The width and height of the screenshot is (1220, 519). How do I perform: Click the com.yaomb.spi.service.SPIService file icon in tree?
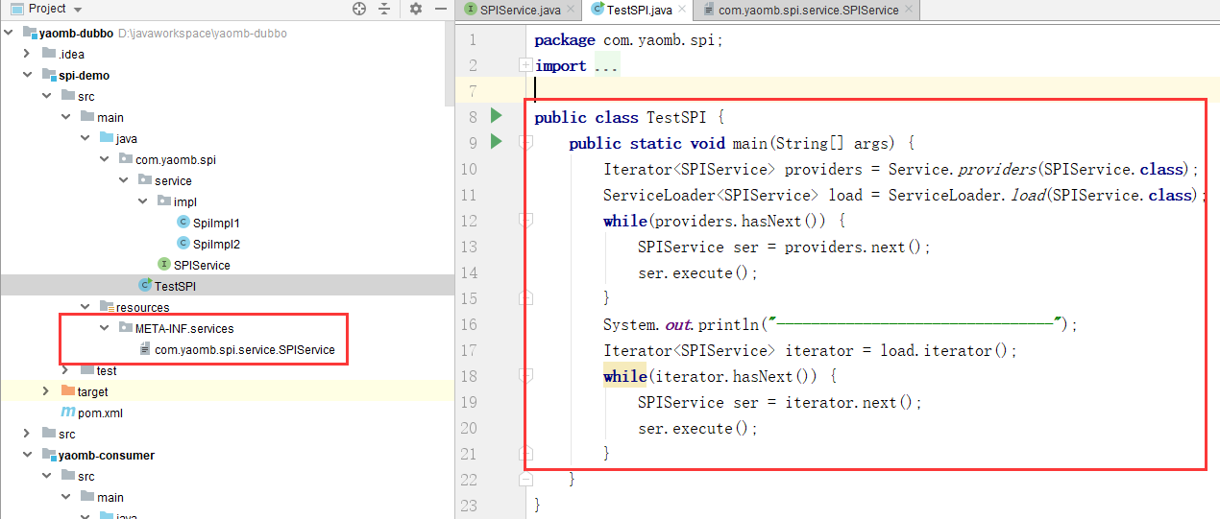145,349
